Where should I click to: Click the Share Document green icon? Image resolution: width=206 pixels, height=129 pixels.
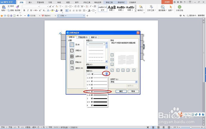179,7
